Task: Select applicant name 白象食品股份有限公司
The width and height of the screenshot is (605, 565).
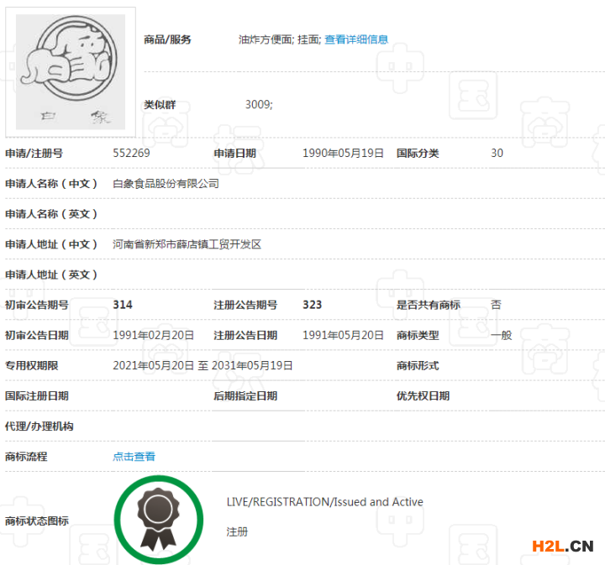Action: pyautogui.click(x=166, y=184)
